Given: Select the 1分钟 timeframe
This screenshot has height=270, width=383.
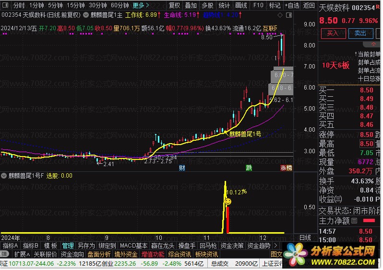Looking at the screenshot, I should point(36,5).
